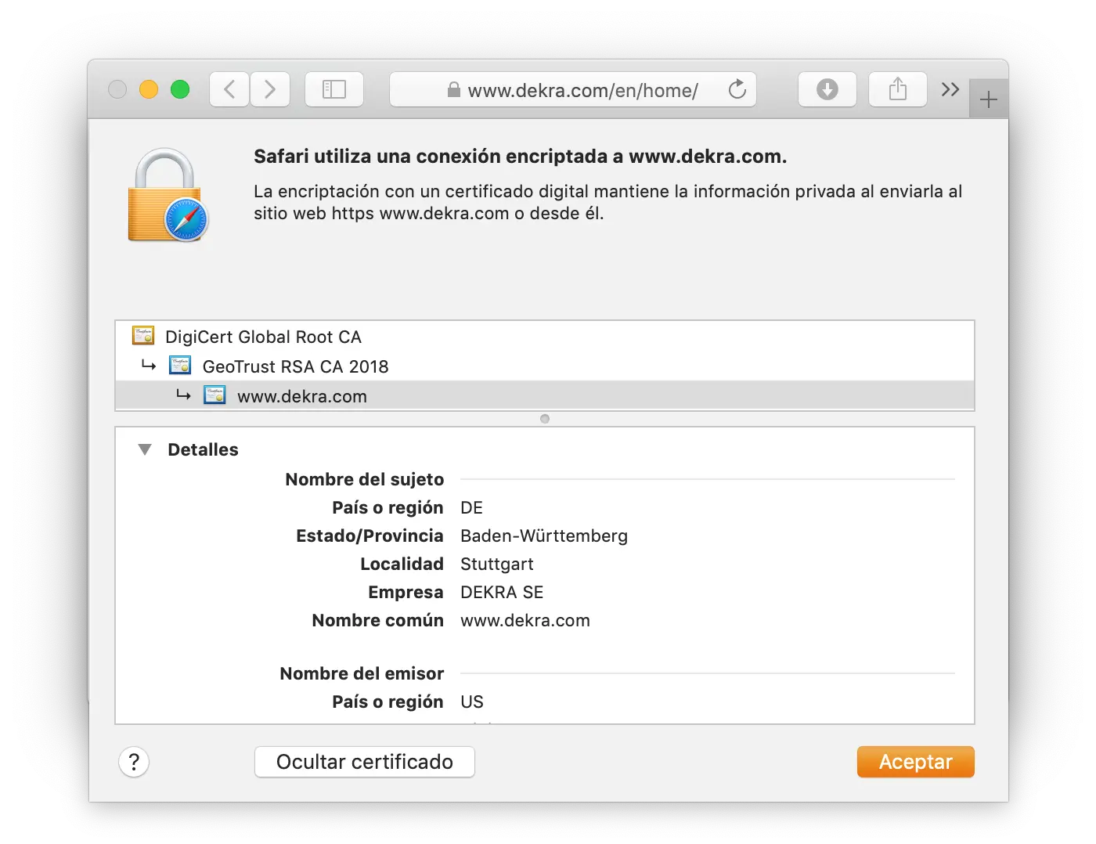Screen dimensions: 1096x844
Task: Go back with the Safari back arrow
Action: (229, 89)
